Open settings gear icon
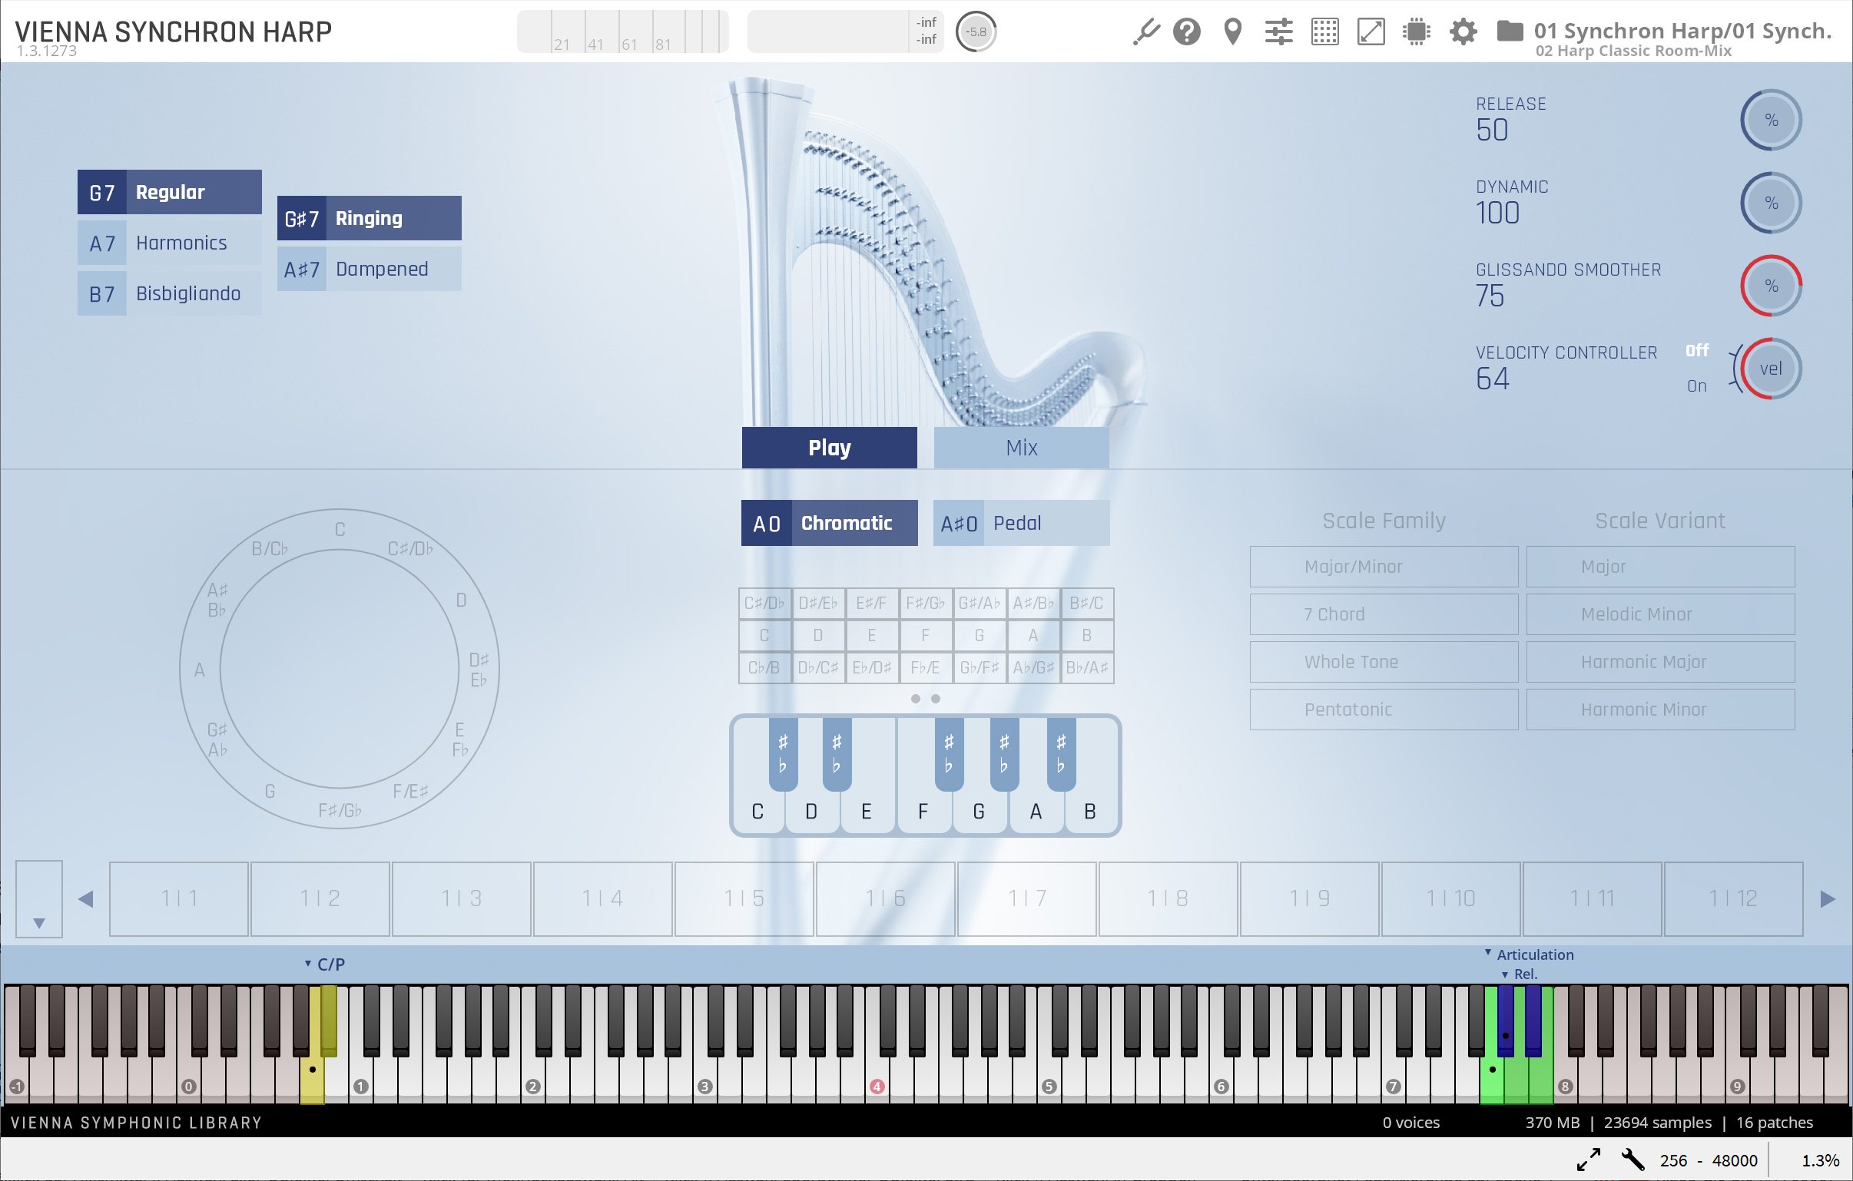This screenshot has height=1181, width=1853. coord(1463,32)
